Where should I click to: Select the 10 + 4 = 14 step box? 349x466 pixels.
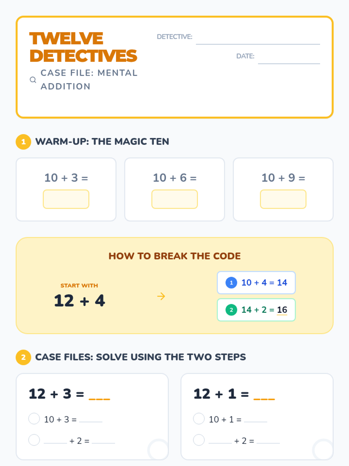point(256,283)
